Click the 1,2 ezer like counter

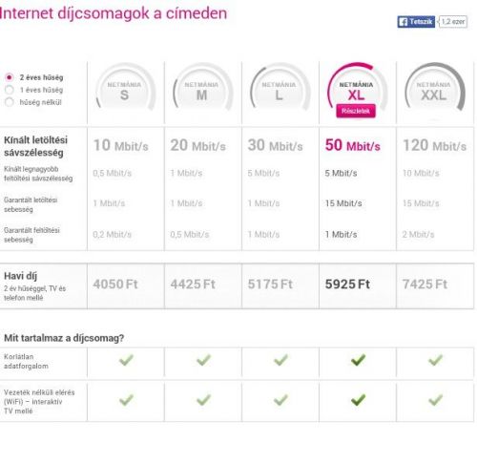coord(453,22)
